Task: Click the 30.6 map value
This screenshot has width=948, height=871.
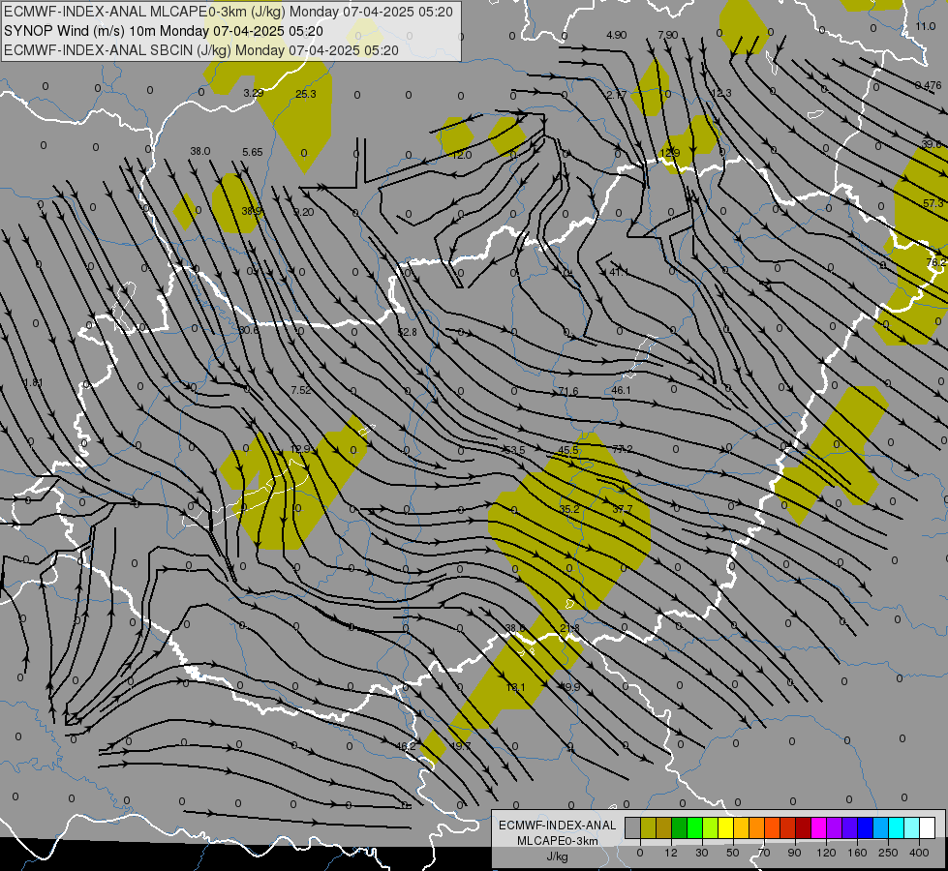Action: (x=248, y=330)
